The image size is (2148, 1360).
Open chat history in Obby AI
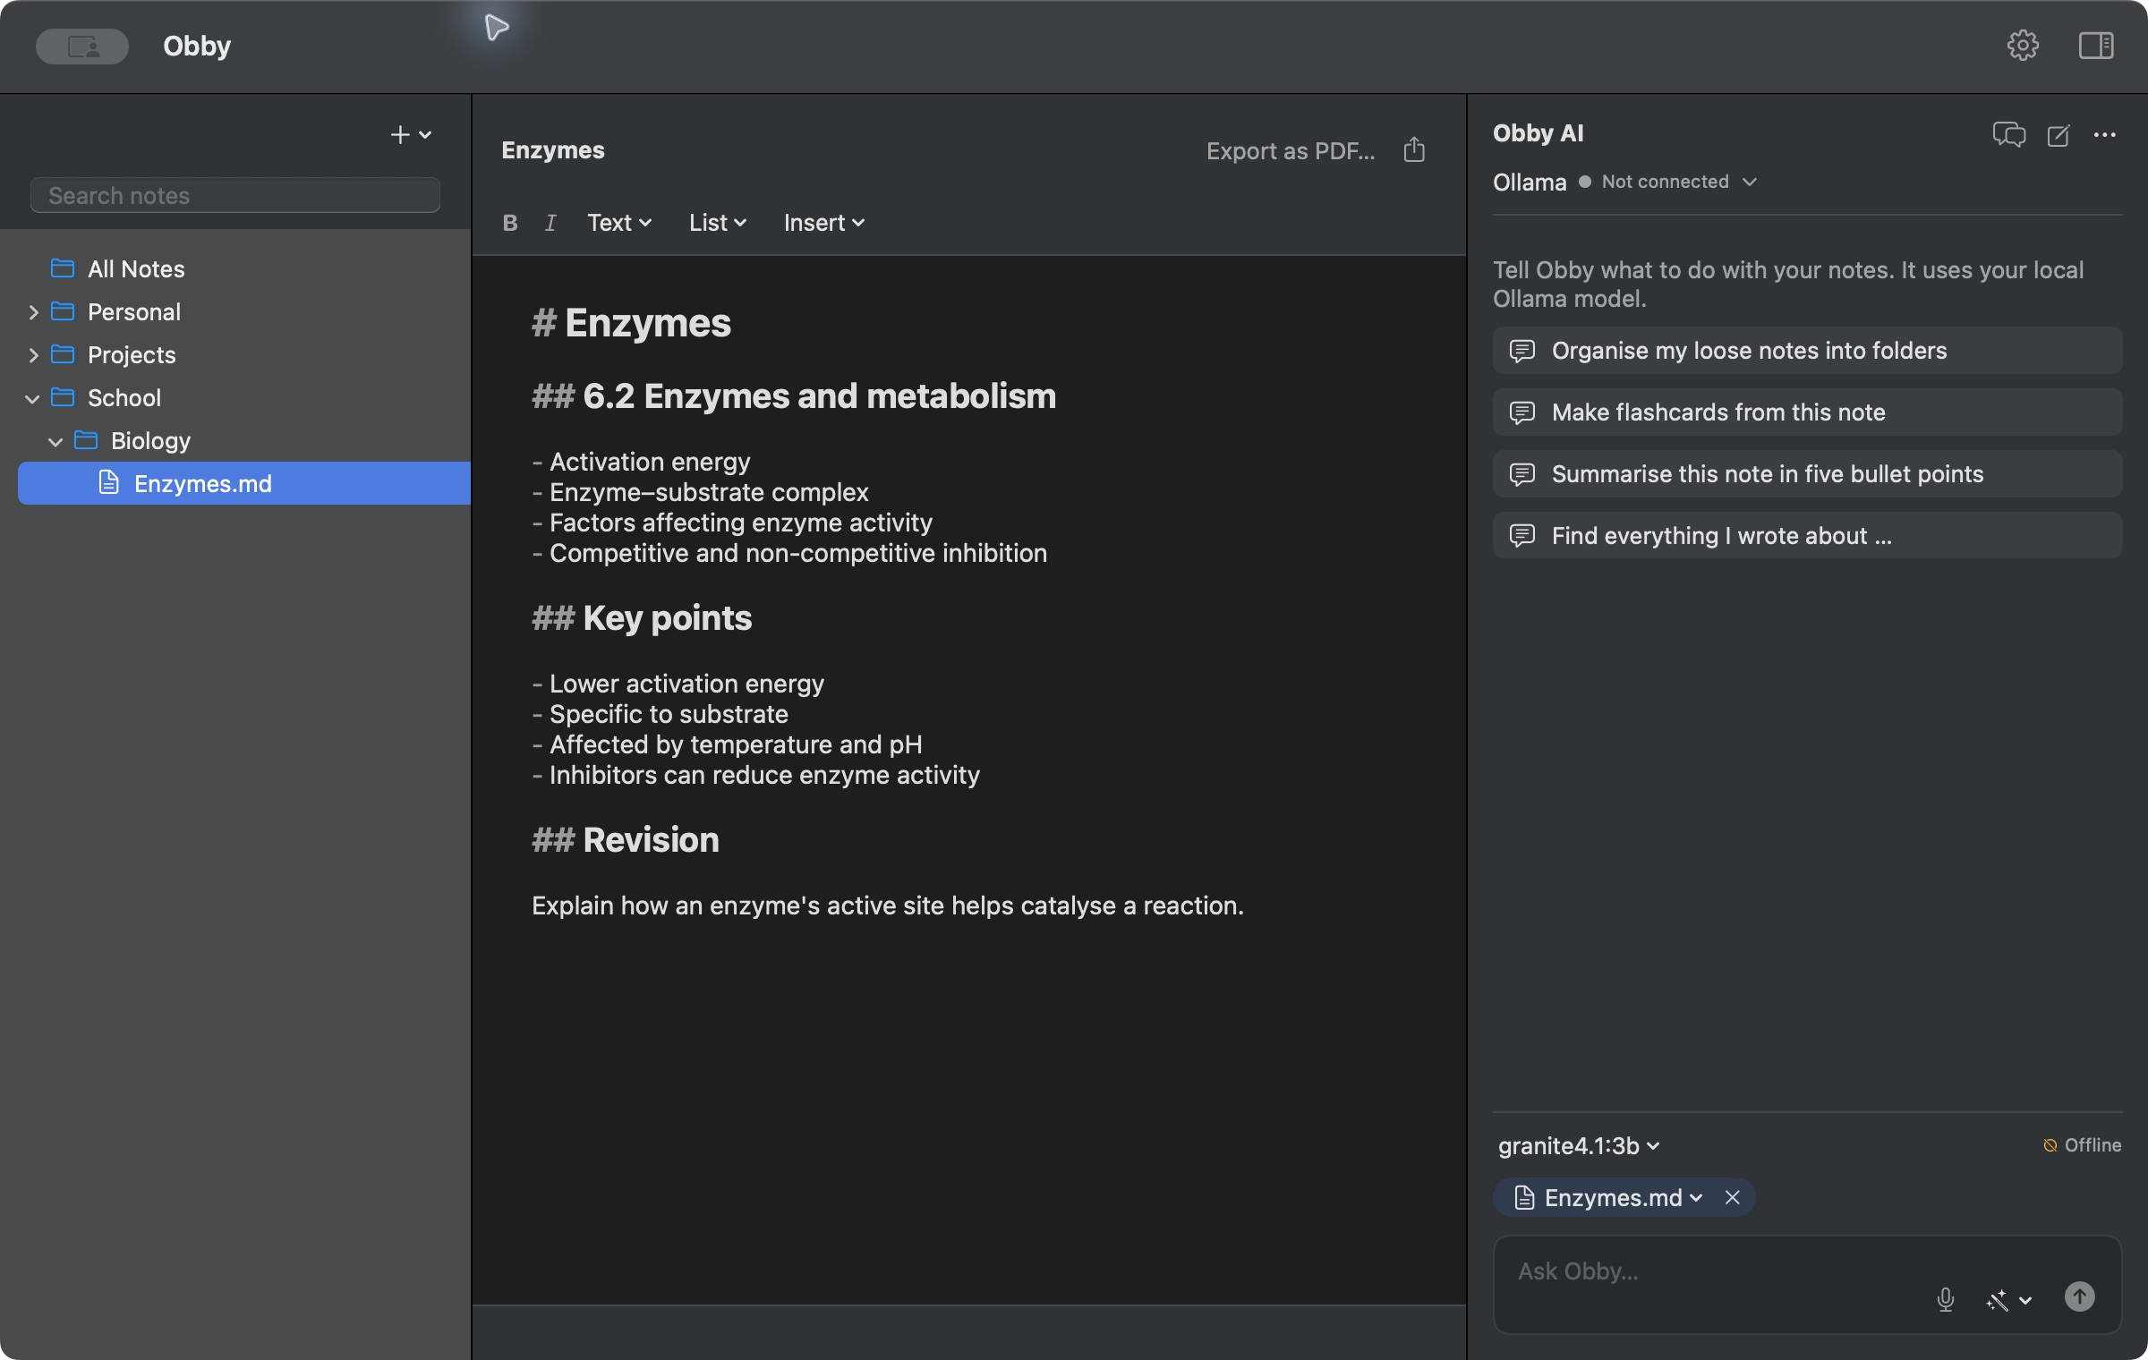tap(2009, 135)
